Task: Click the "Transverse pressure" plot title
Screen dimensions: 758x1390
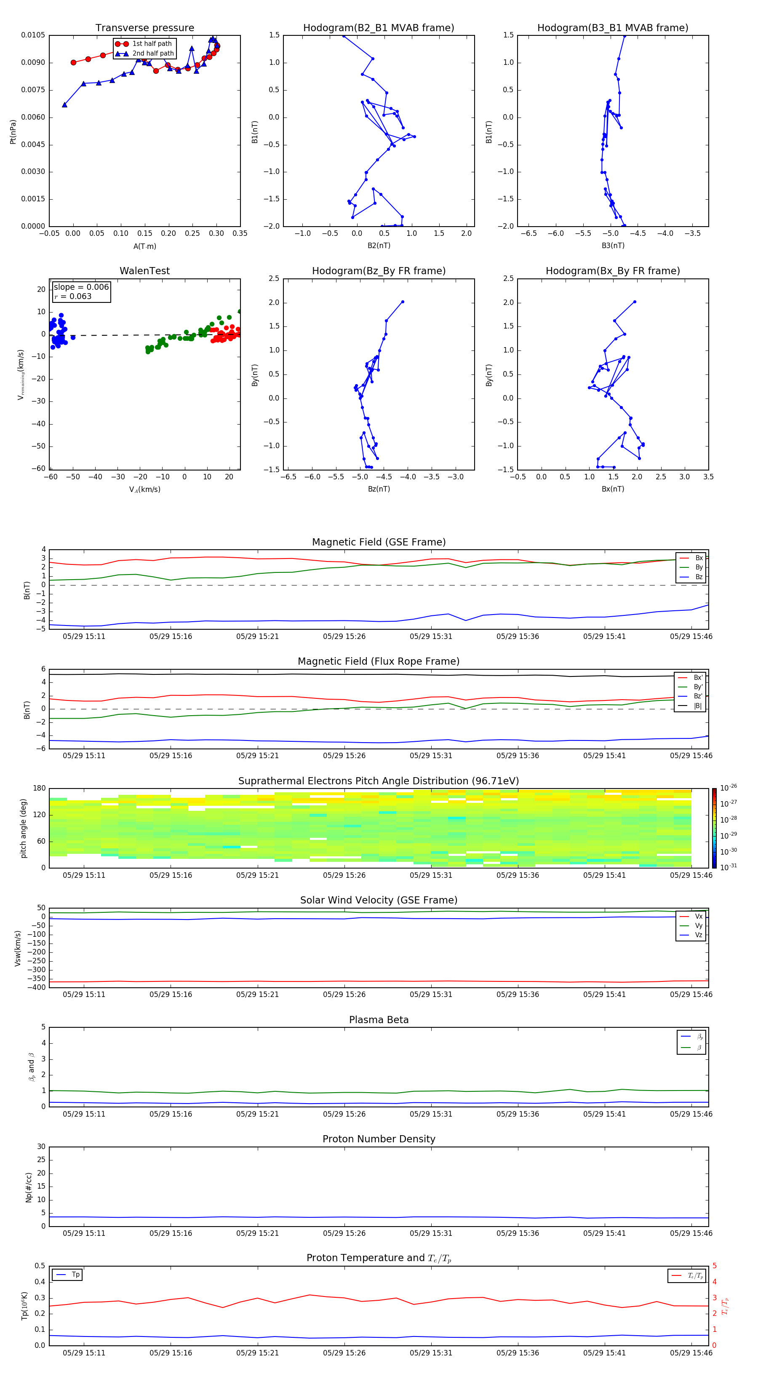Action: [x=144, y=27]
